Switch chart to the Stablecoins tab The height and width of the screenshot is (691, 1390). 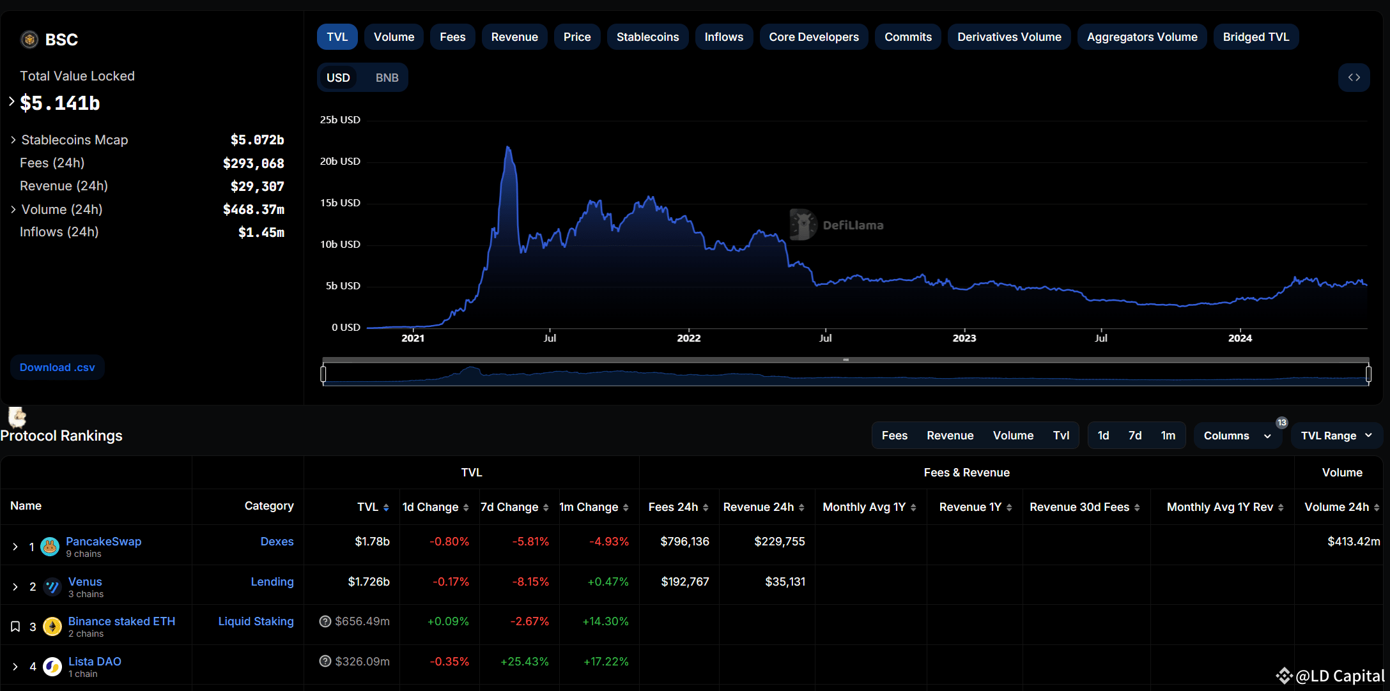pyautogui.click(x=647, y=37)
